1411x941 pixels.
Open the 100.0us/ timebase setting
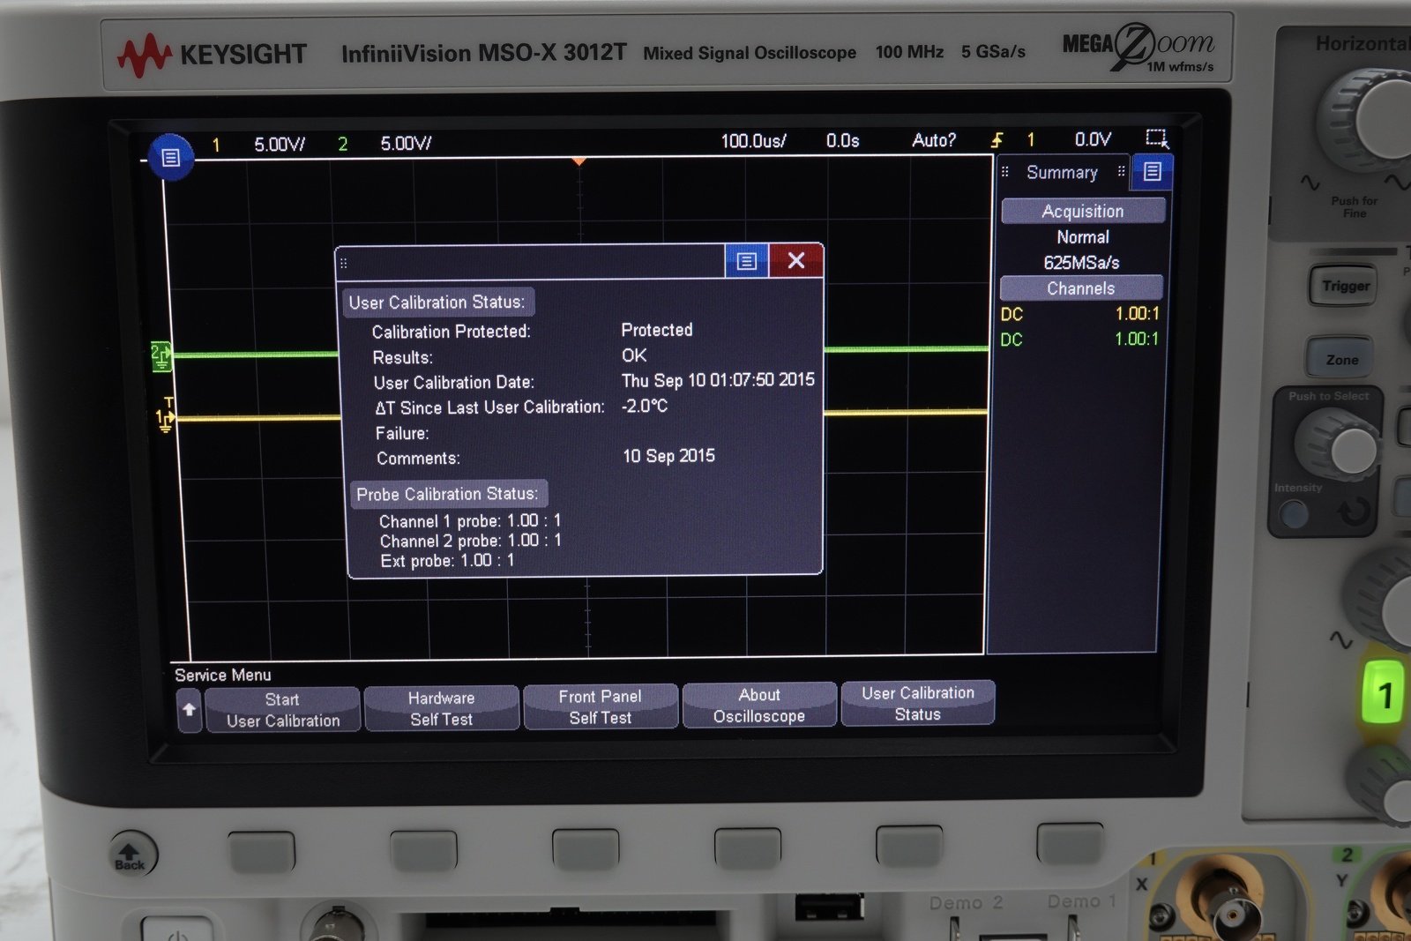point(753,140)
